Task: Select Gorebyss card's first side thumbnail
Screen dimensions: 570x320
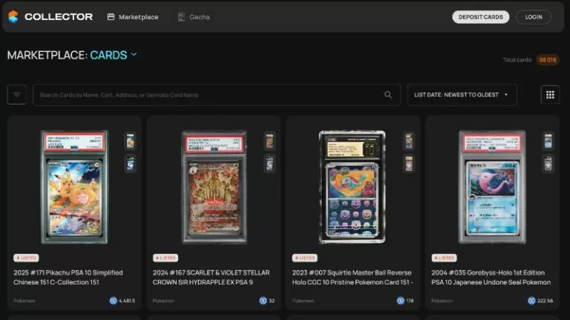Action: 548,141
